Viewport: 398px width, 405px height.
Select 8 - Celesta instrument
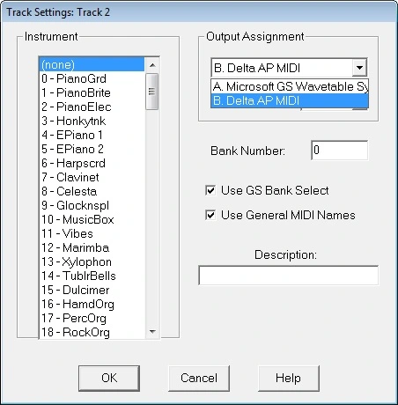point(92,191)
